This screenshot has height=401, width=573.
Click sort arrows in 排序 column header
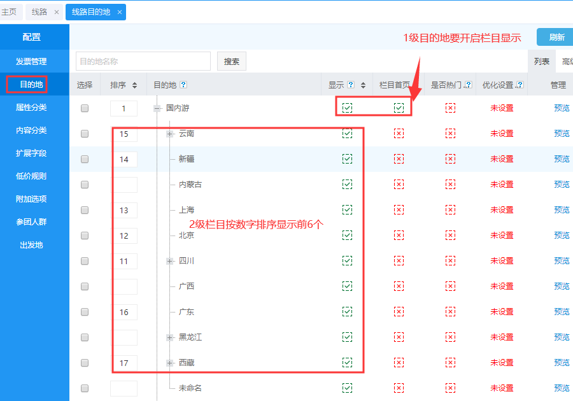coord(132,85)
